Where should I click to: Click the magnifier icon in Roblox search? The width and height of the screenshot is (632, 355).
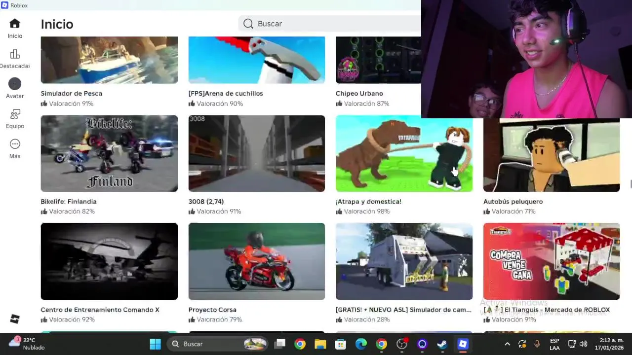tap(248, 24)
